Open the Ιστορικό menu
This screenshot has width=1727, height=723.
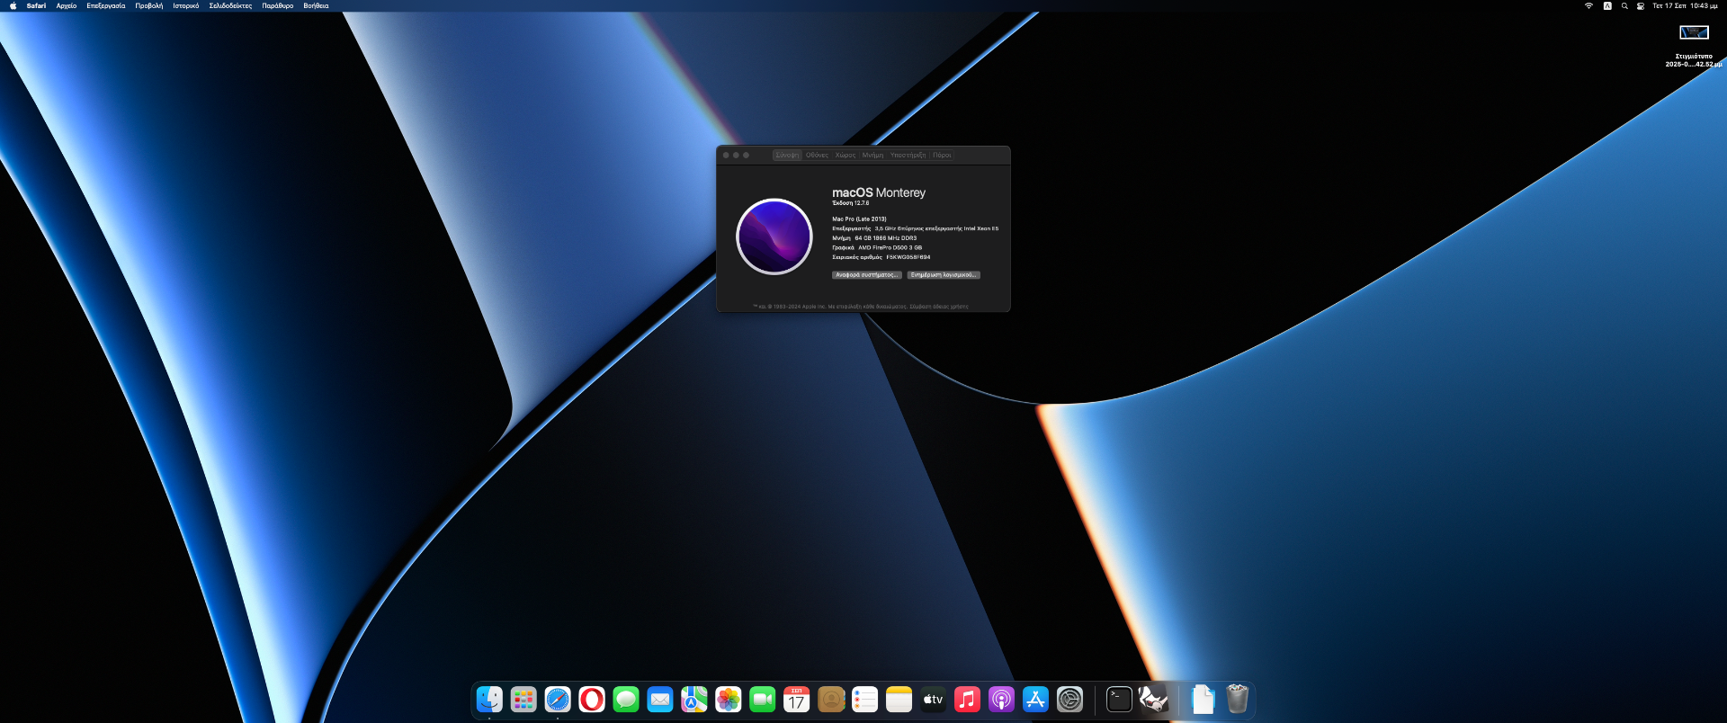tap(186, 5)
